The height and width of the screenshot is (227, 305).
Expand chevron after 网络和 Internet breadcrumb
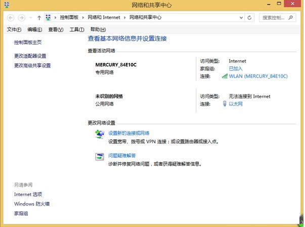coord(125,18)
